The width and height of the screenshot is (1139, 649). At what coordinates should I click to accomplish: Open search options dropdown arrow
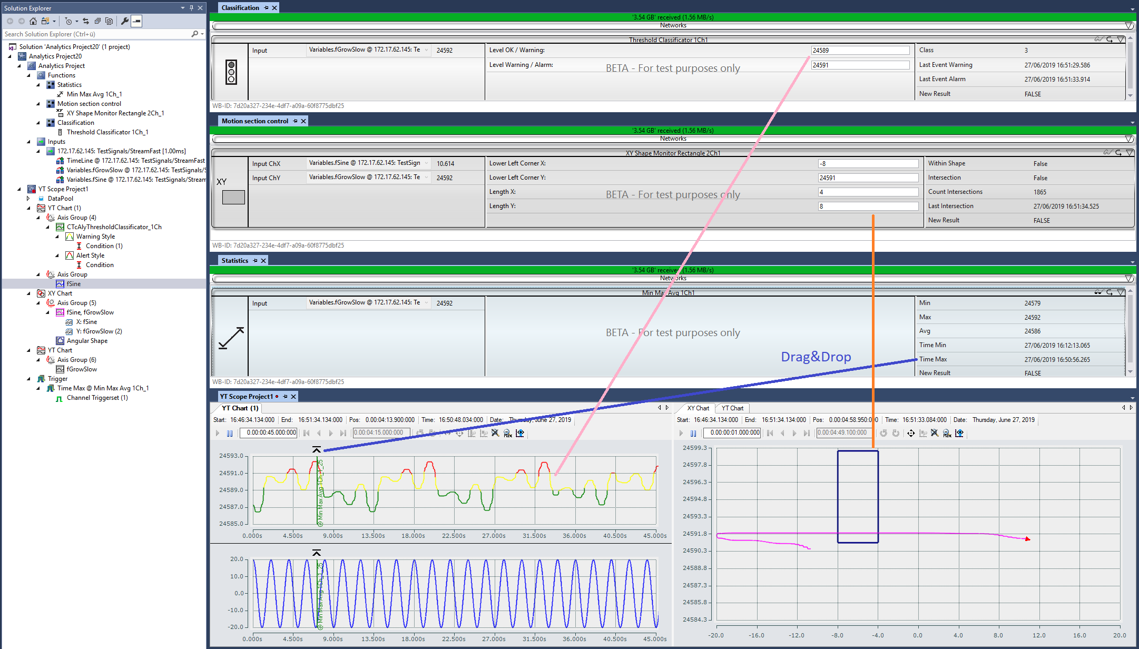coord(202,34)
